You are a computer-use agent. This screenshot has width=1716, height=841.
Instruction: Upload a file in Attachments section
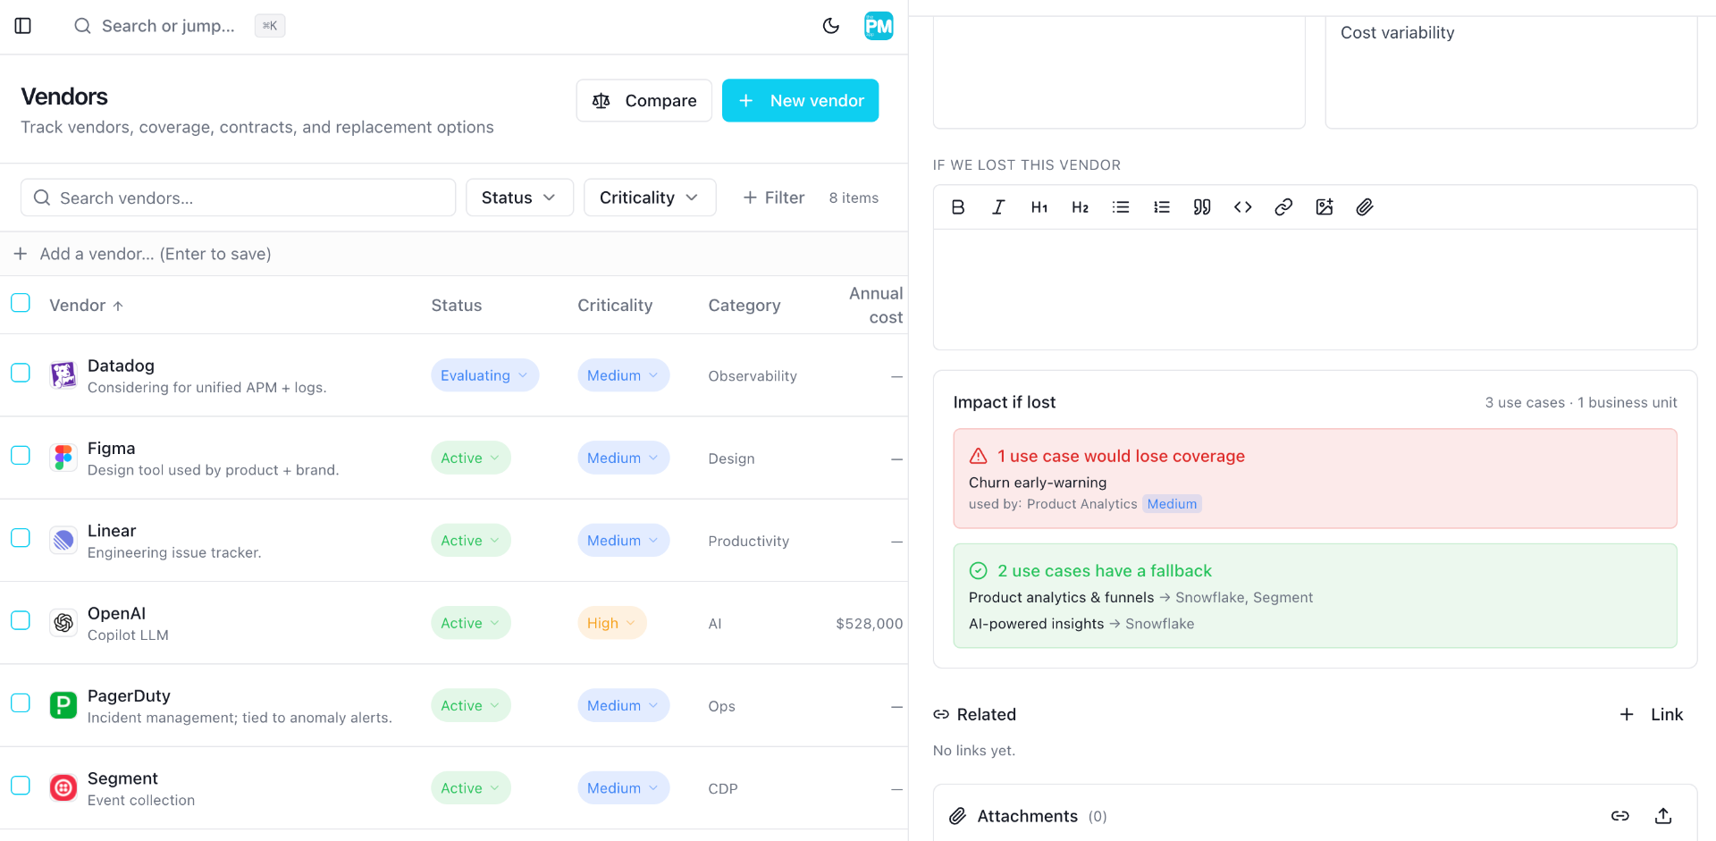pyautogui.click(x=1663, y=816)
